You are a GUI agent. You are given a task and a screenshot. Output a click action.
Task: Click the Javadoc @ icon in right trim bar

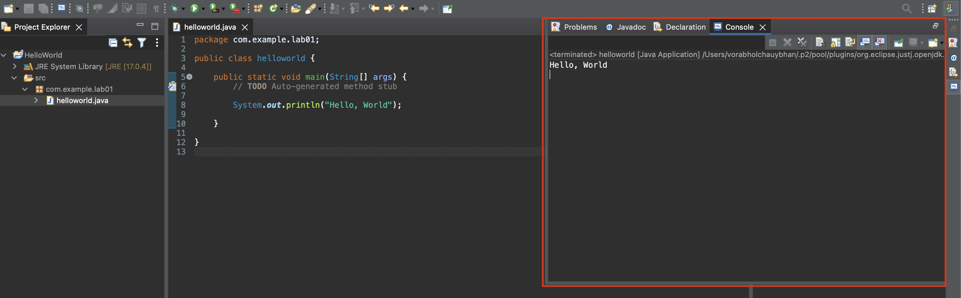point(953,58)
